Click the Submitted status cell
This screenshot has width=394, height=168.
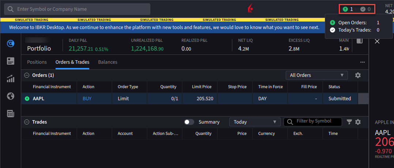340,99
